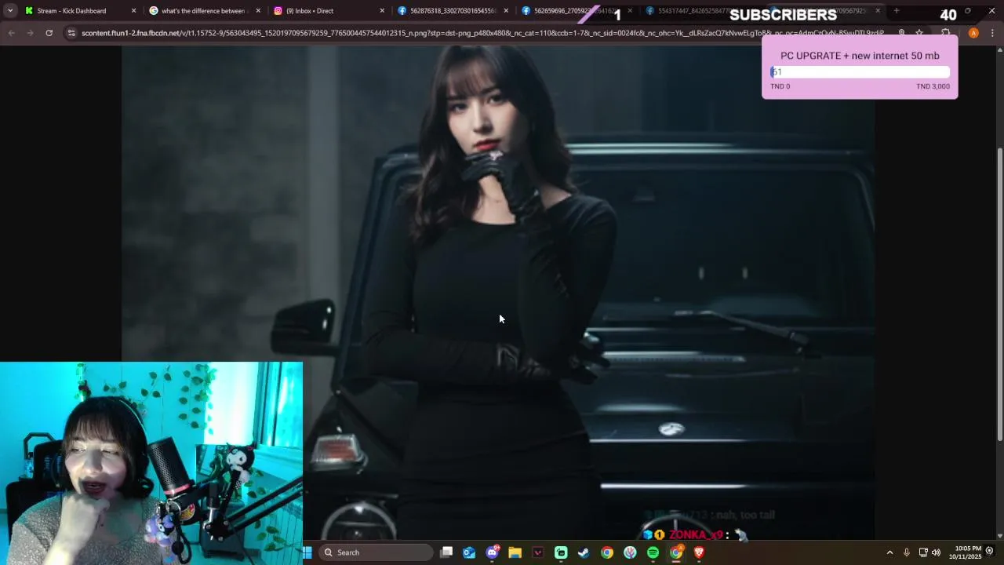The width and height of the screenshot is (1004, 565).
Task: Open the Chrome profile avatar
Action: point(973,33)
